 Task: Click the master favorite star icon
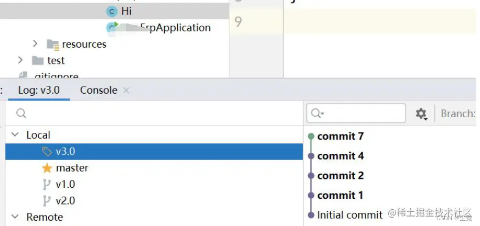(47, 168)
